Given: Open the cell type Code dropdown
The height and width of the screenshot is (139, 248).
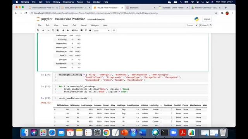Looking at the screenshot, I should (x=102, y=31).
